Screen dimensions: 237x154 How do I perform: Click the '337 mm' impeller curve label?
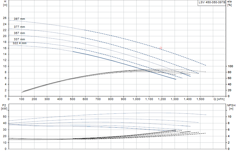click(x=20, y=39)
